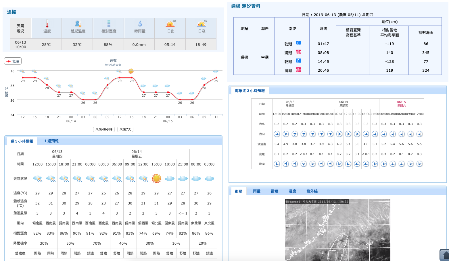Click the 70% rain probability cell
449x261 pixels.
[x=97, y=243]
